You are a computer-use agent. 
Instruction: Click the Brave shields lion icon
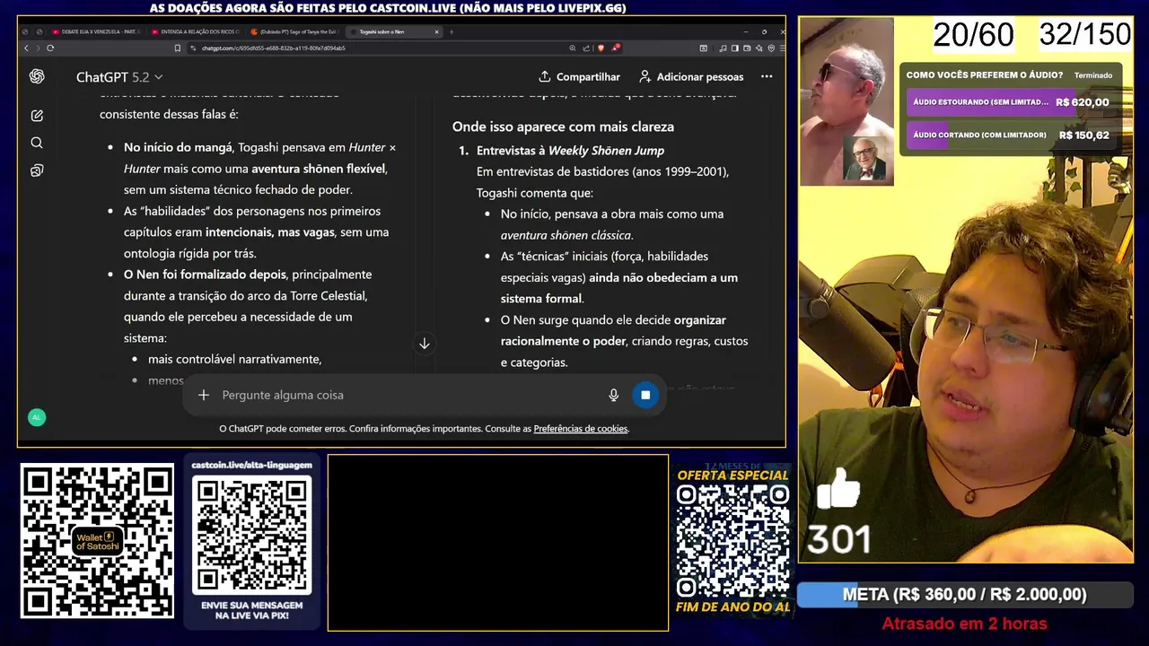601,48
